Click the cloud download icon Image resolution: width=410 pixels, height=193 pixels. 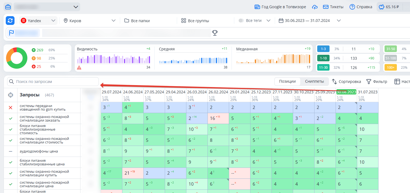click(x=315, y=7)
